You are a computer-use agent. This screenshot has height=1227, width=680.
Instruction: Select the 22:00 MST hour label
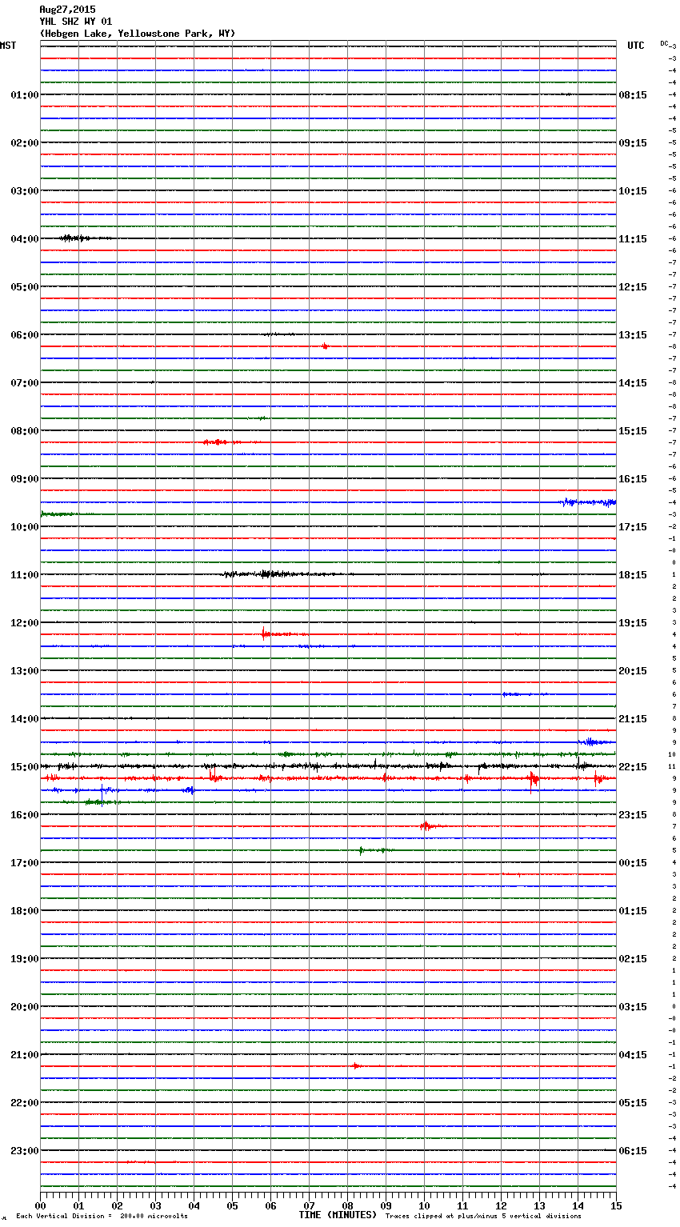click(x=24, y=1103)
